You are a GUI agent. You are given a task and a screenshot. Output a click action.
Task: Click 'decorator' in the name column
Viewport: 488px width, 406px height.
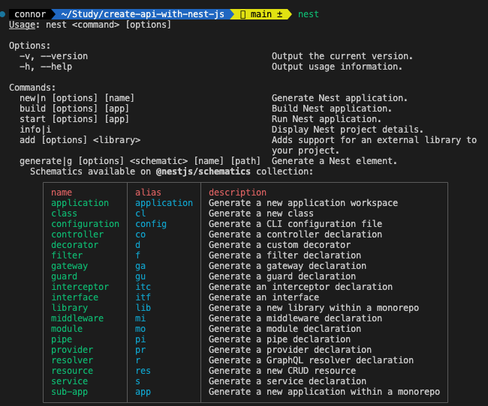coord(74,245)
